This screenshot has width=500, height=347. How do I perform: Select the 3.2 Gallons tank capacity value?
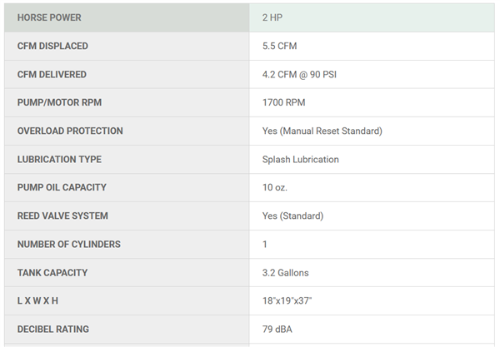pos(286,272)
